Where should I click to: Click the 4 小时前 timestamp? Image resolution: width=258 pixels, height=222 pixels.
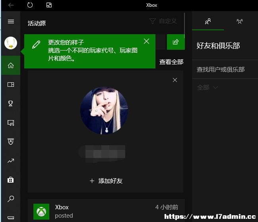click(x=167, y=207)
